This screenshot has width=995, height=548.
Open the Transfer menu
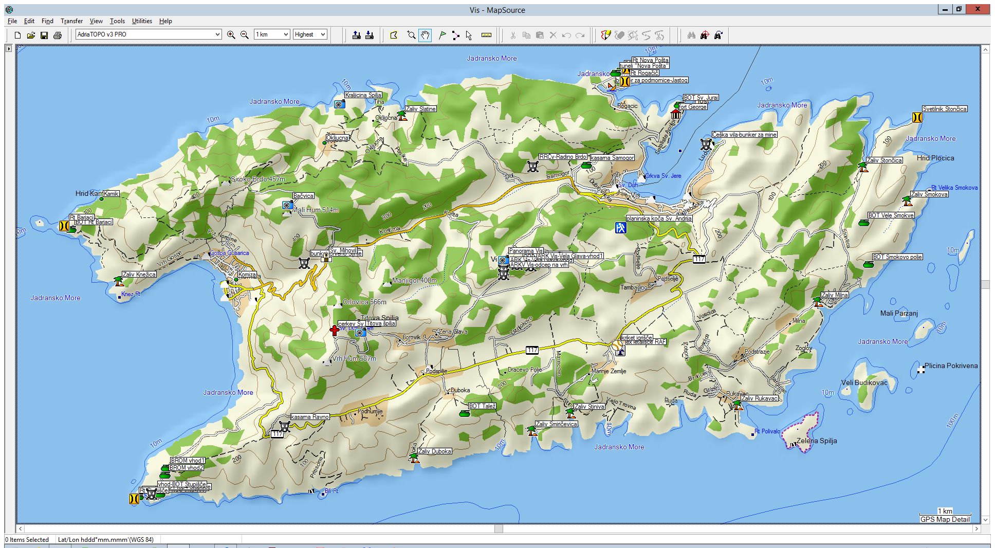(x=71, y=21)
